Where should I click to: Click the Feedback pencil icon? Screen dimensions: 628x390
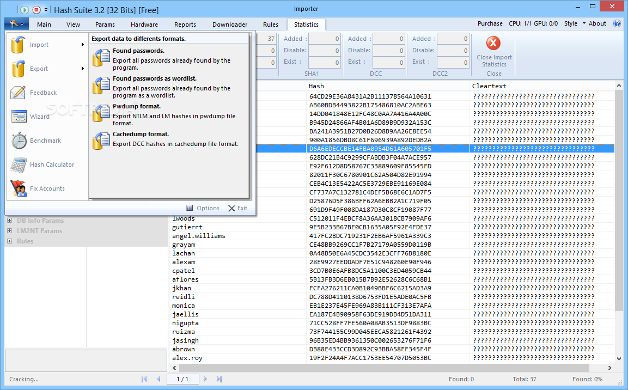(18, 93)
